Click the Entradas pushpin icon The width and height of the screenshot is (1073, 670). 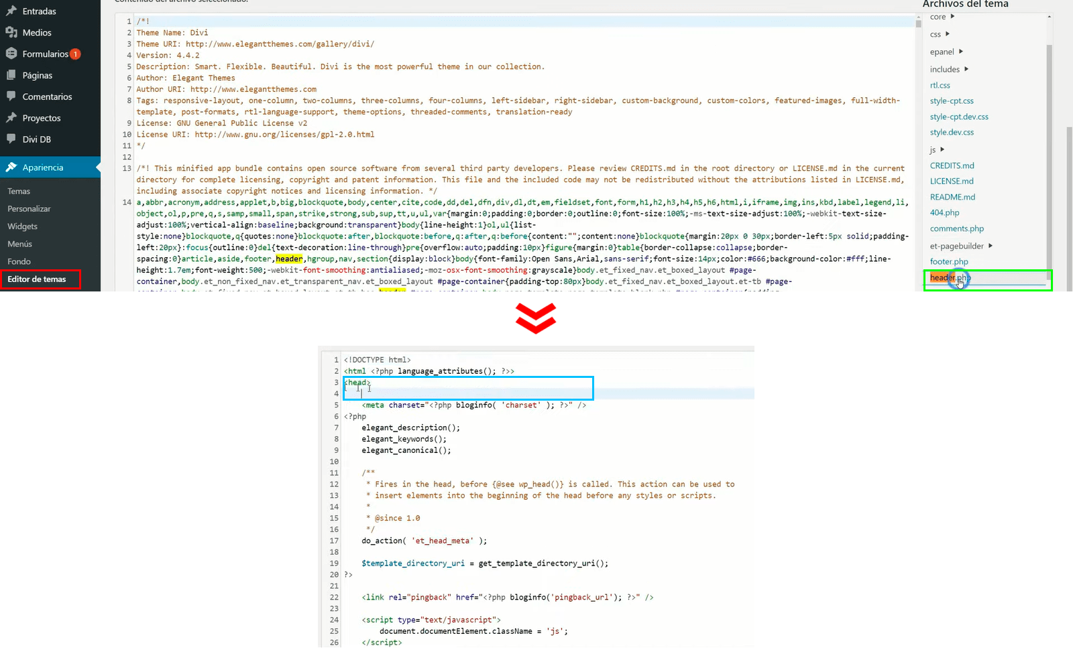(11, 11)
